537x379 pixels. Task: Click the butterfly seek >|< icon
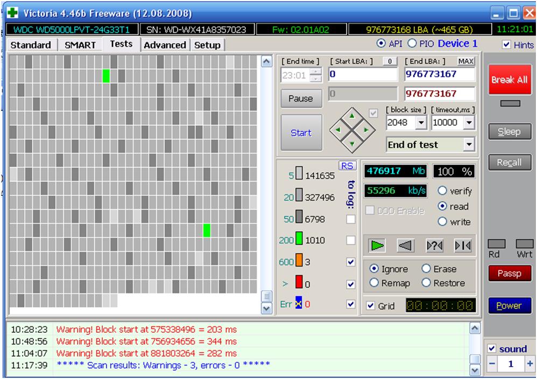(x=463, y=245)
